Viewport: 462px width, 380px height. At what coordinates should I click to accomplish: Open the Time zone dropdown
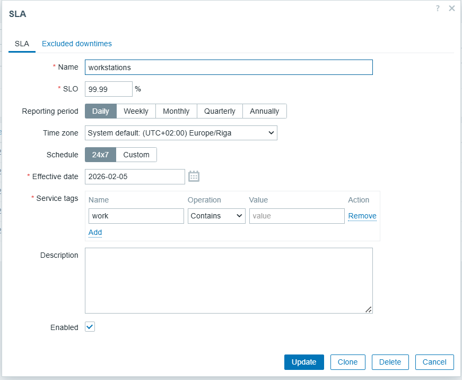(181, 133)
